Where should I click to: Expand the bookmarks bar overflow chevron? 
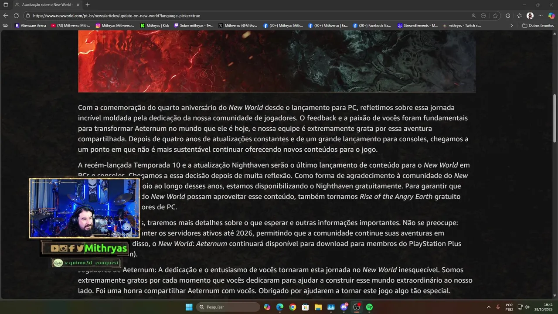(512, 26)
